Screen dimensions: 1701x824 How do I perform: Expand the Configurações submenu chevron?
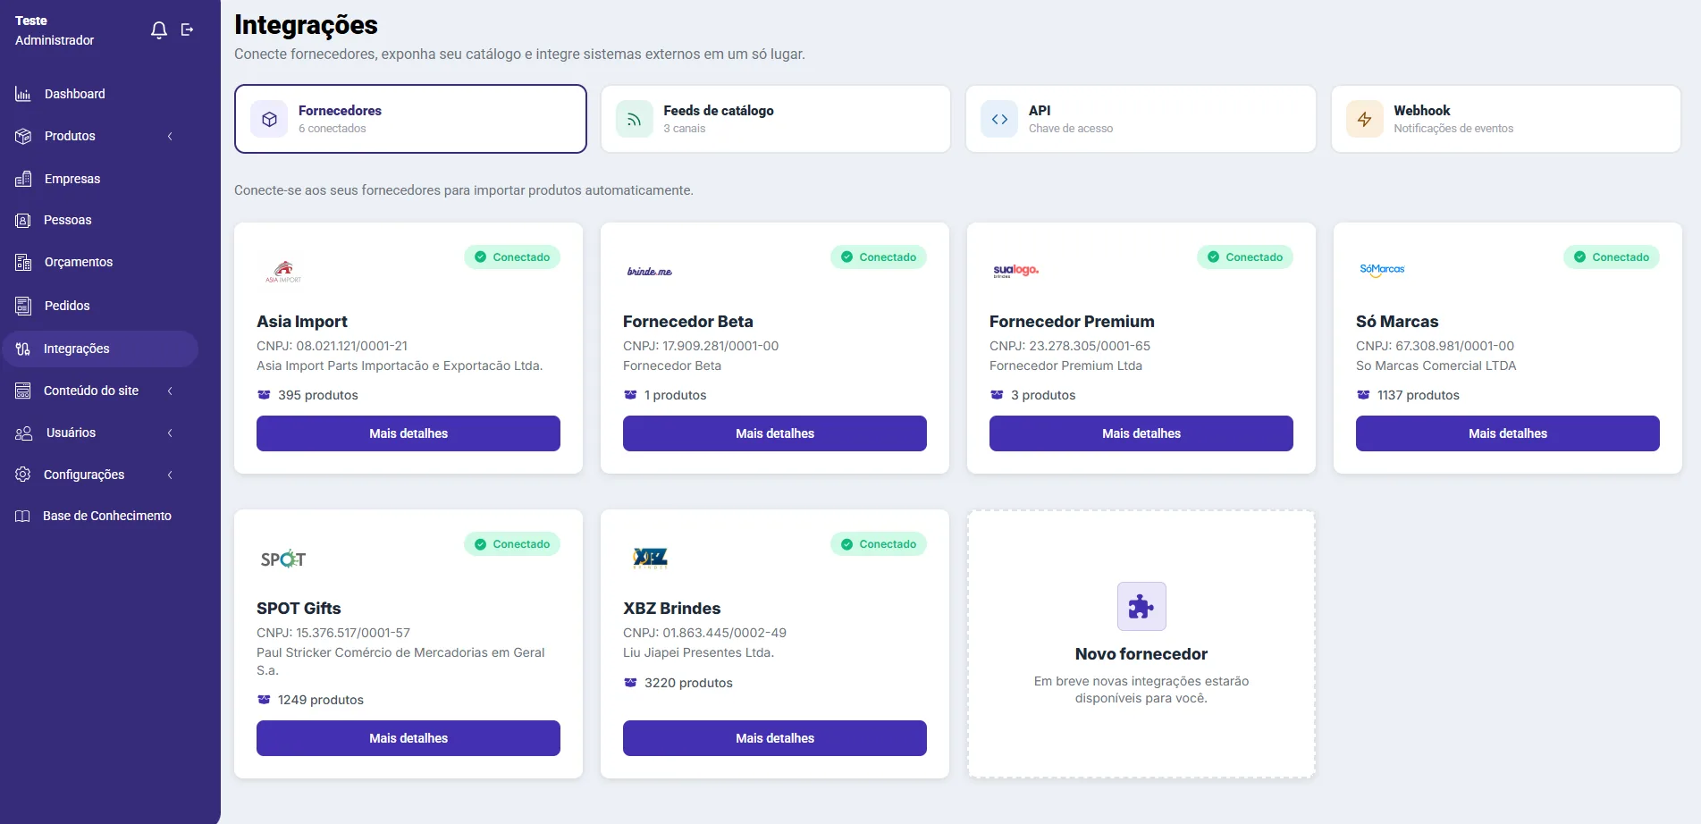pos(170,475)
